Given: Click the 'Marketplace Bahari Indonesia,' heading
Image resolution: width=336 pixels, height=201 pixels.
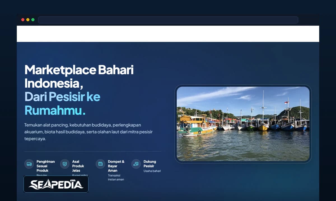Looking at the screenshot, I should tap(79, 76).
